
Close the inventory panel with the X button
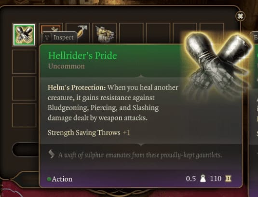coord(240,16)
